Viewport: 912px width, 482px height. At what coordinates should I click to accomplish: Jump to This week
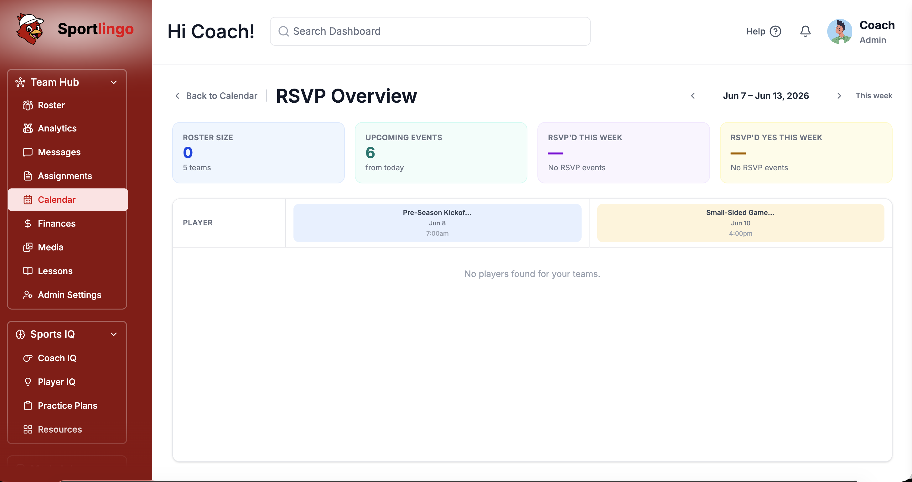pyautogui.click(x=873, y=95)
